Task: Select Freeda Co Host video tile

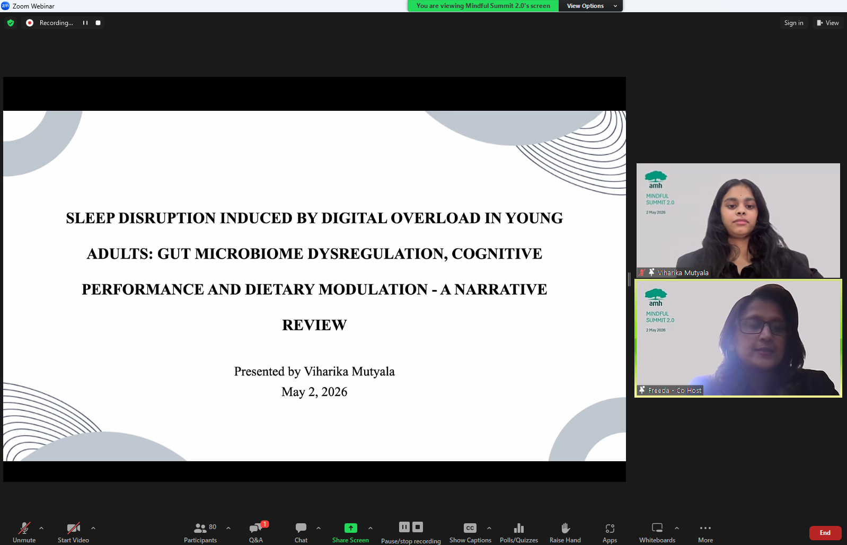Action: coord(738,338)
